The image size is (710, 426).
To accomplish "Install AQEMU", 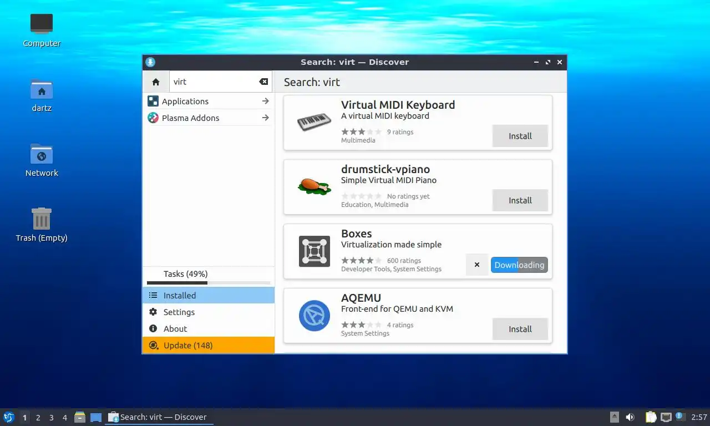I will (520, 329).
